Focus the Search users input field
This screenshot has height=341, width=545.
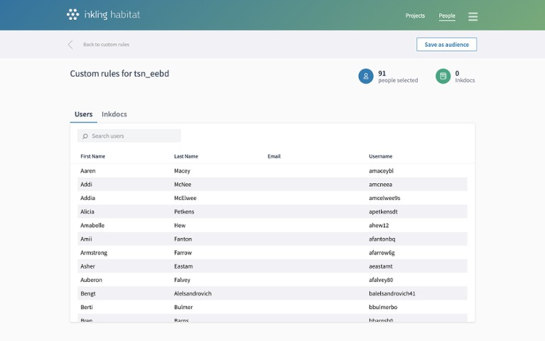(x=133, y=136)
